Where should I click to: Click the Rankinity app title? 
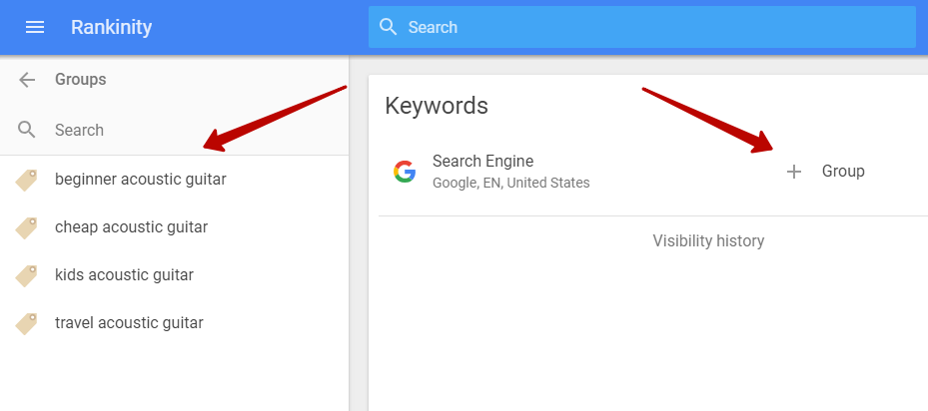click(x=111, y=27)
